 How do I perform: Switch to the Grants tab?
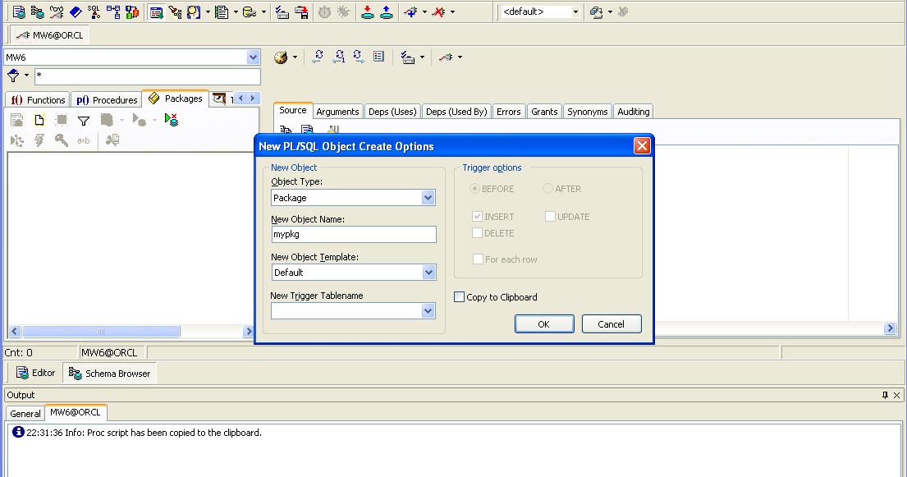pyautogui.click(x=544, y=111)
